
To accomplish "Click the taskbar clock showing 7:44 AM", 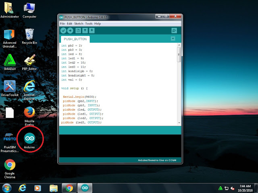I will 245,188.
